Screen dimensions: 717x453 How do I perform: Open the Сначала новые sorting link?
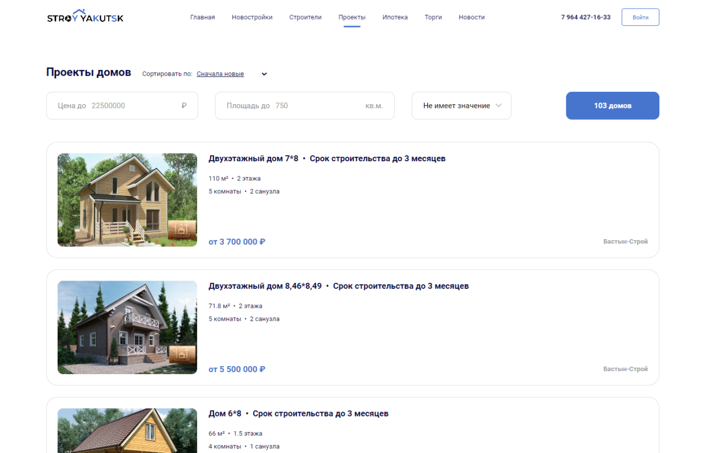(220, 74)
